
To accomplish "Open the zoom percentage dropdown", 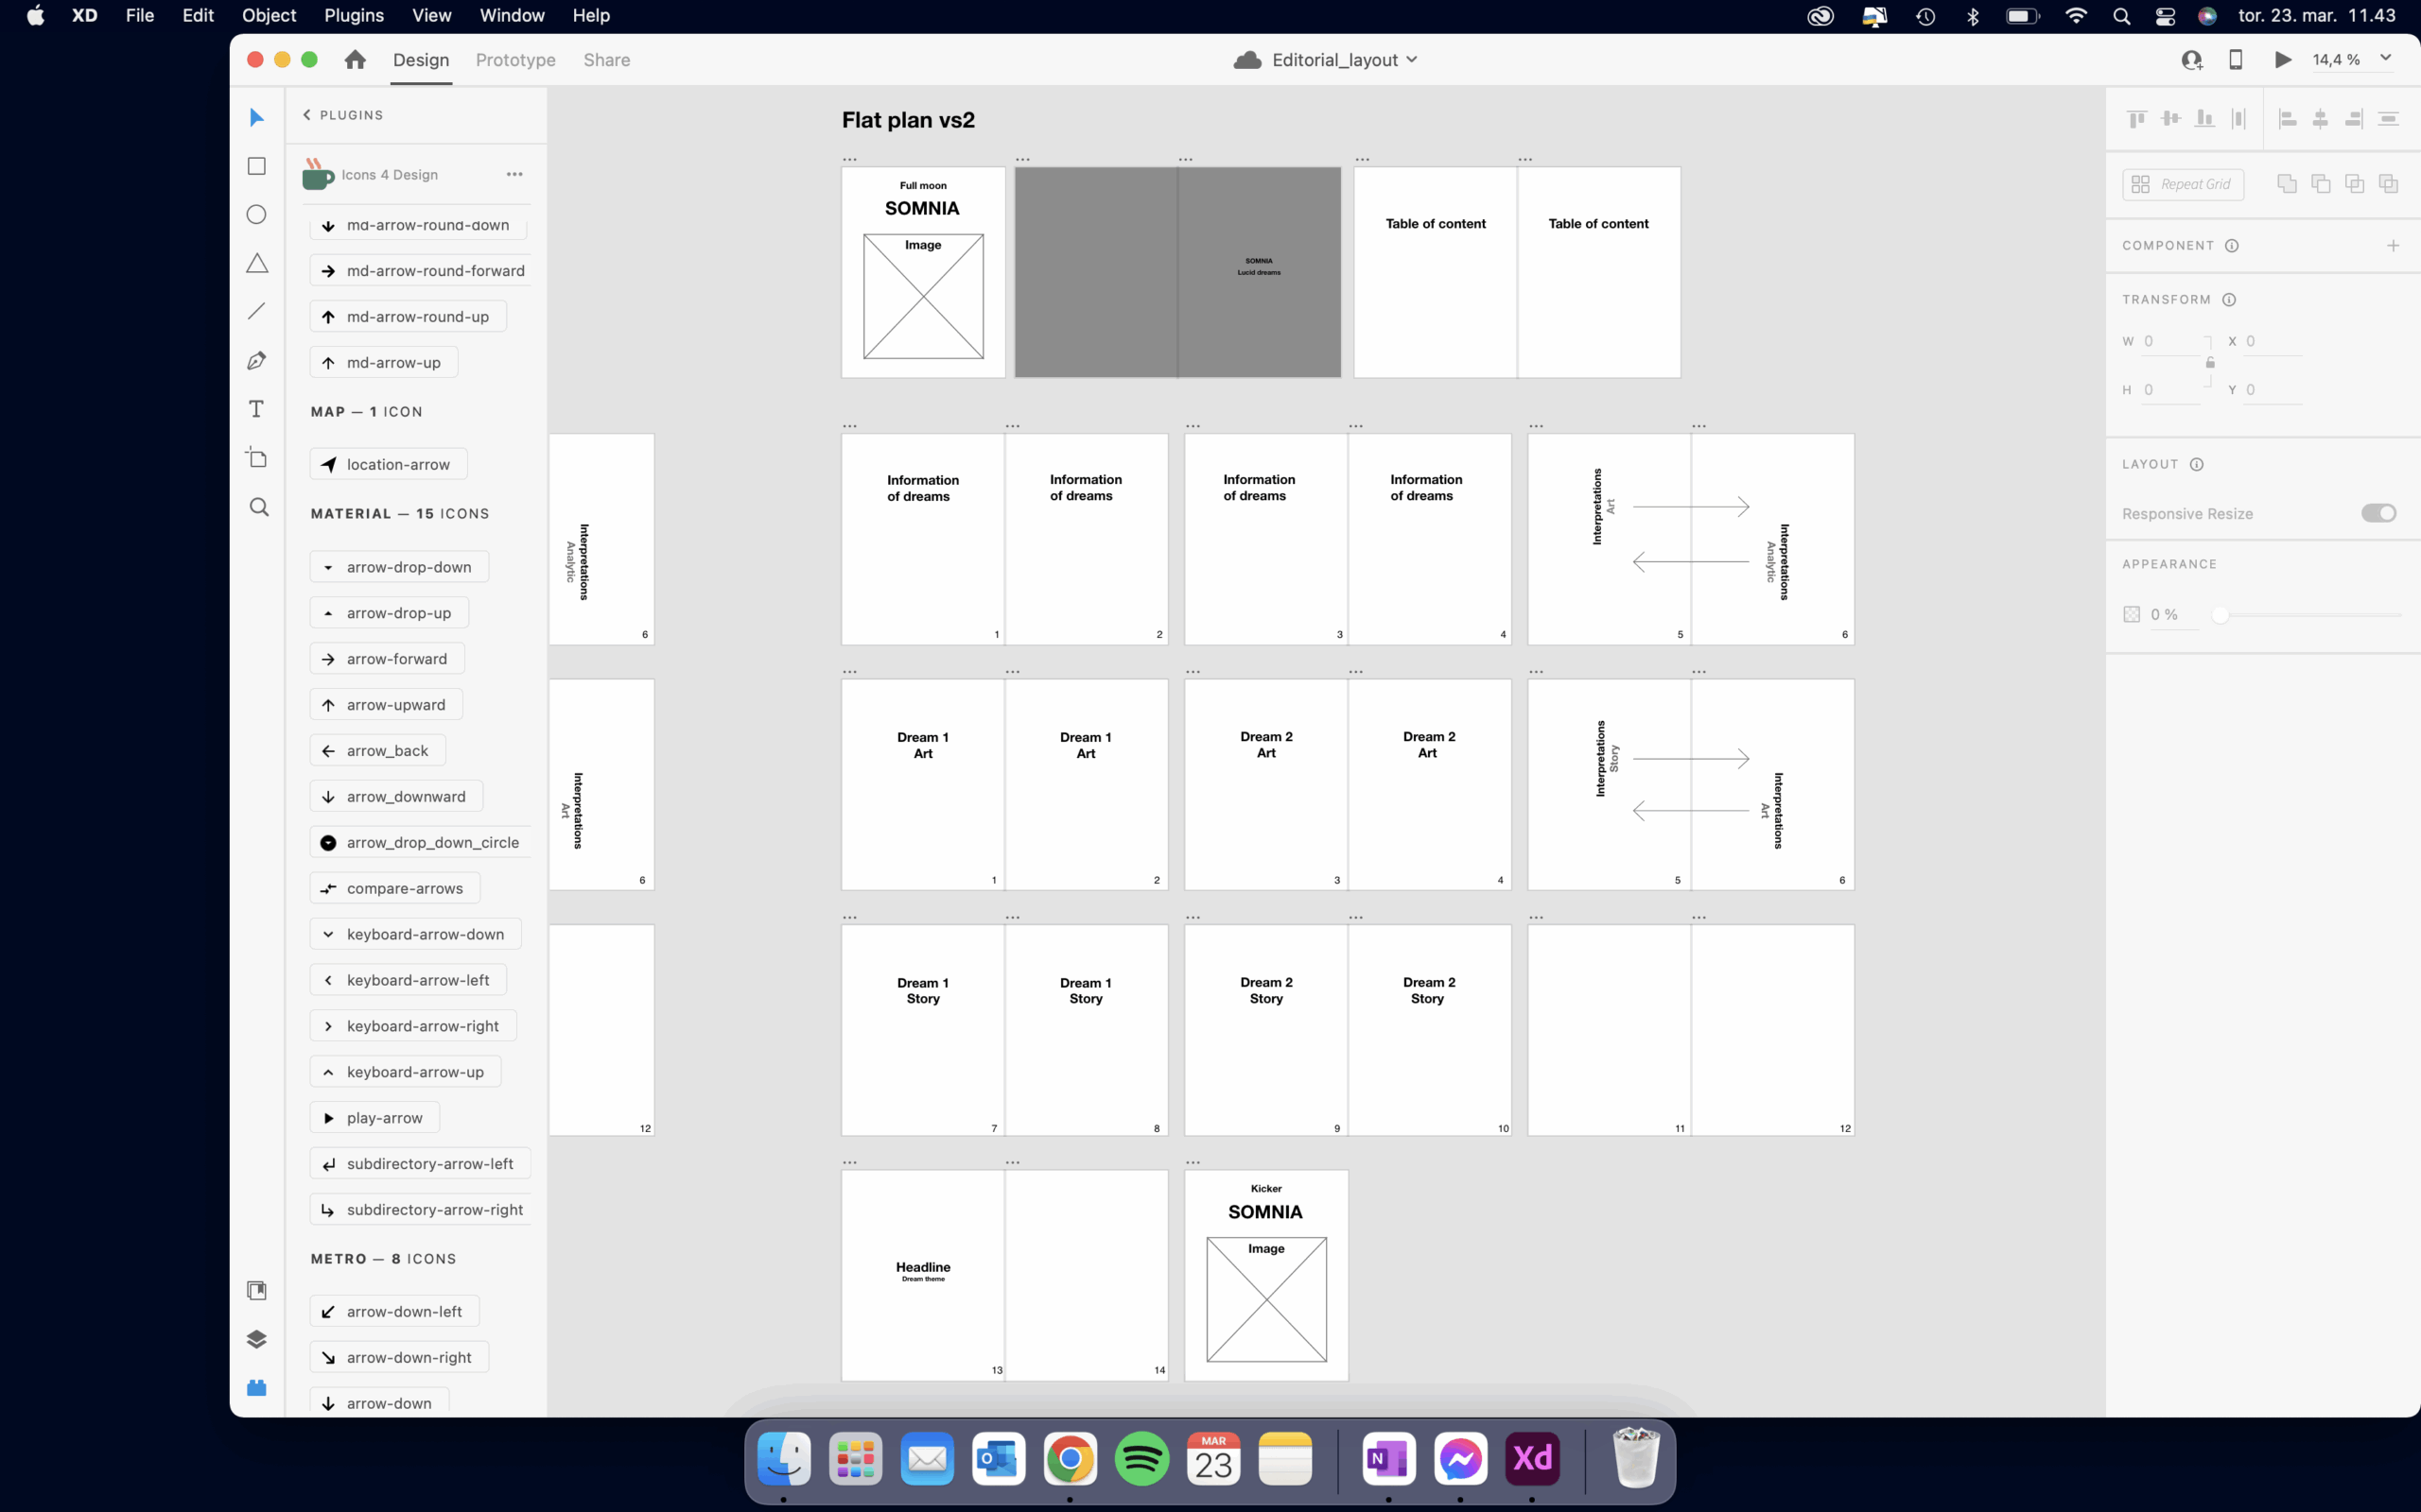I will pyautogui.click(x=2385, y=59).
